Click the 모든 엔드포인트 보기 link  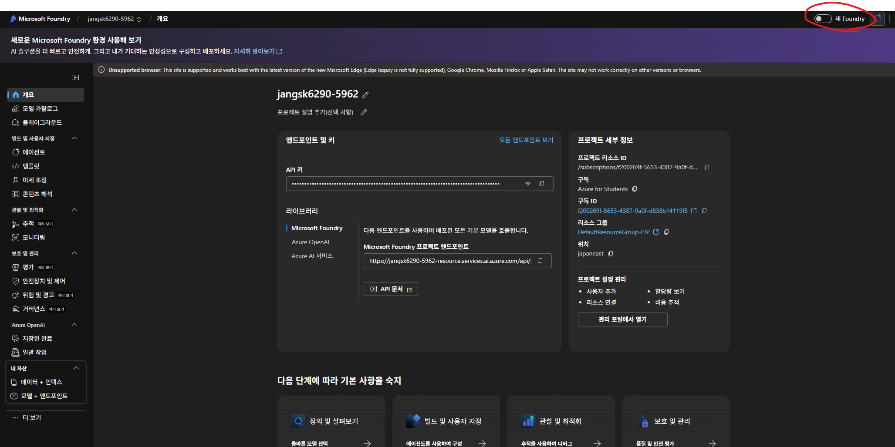click(x=526, y=140)
